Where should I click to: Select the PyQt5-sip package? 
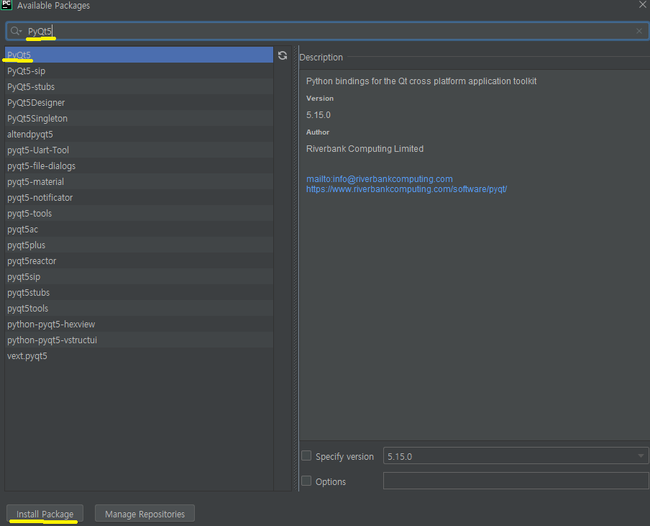click(139, 71)
